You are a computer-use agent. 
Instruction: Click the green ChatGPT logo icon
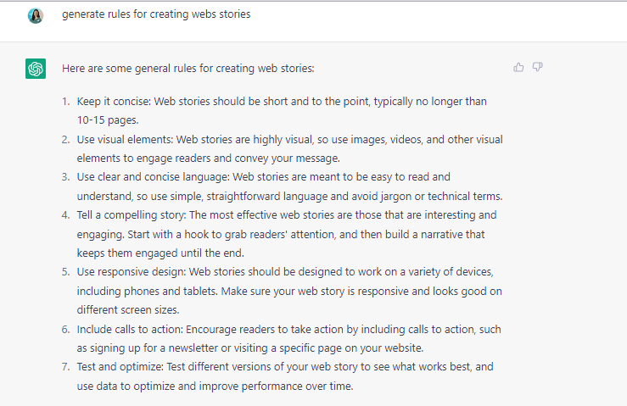[x=36, y=69]
